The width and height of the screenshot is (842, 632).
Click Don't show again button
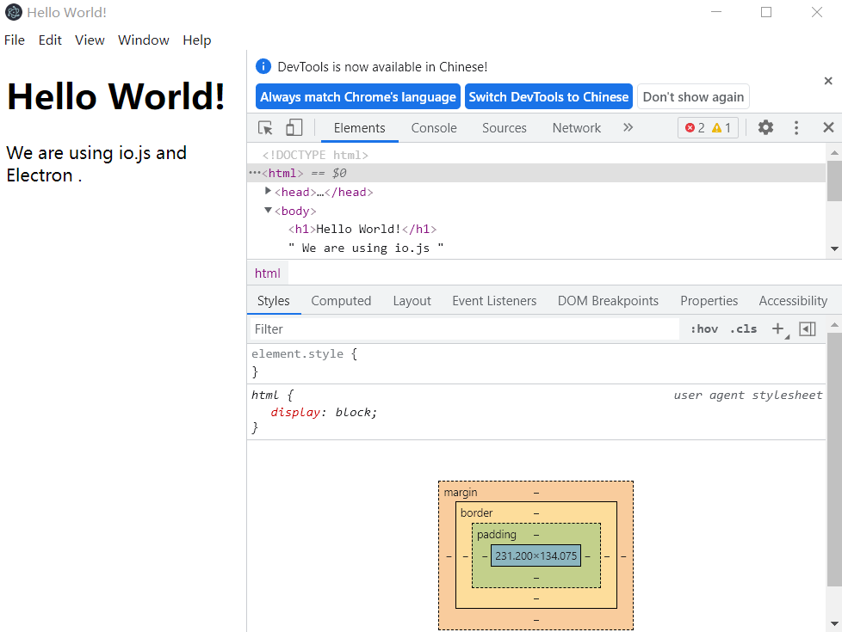[x=693, y=96]
